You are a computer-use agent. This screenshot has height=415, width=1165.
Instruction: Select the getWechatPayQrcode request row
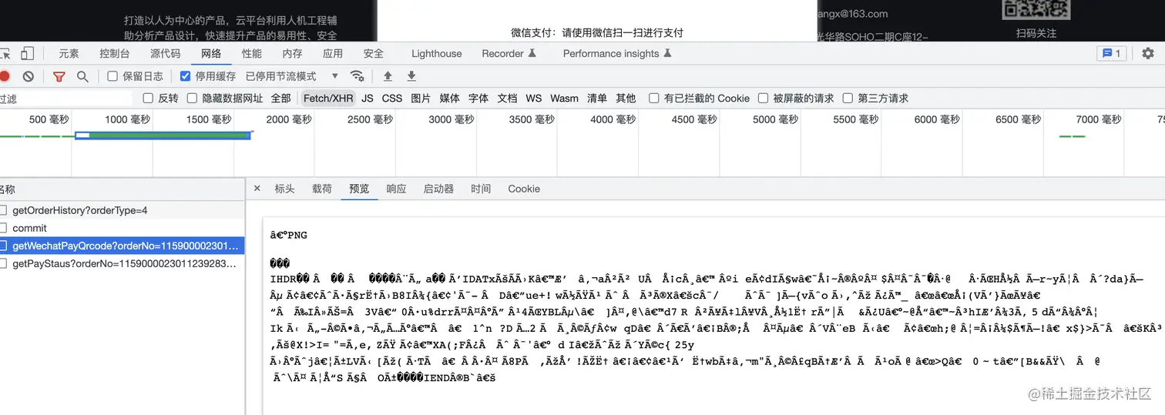123,246
